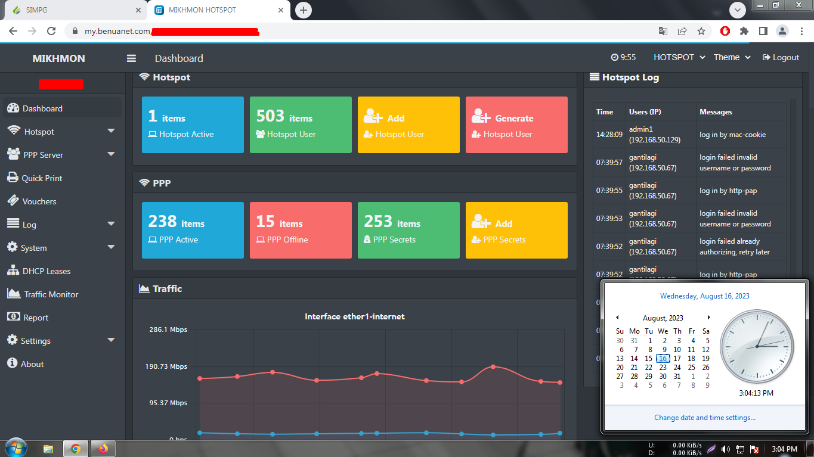Open Firefox from the taskbar
Screen dimensions: 814x457
pos(103,449)
